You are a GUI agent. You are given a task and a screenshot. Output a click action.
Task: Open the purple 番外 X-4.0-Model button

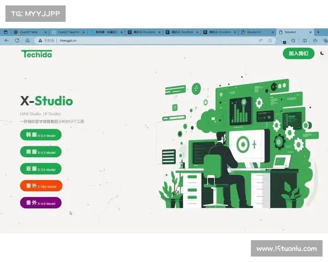[41, 203]
